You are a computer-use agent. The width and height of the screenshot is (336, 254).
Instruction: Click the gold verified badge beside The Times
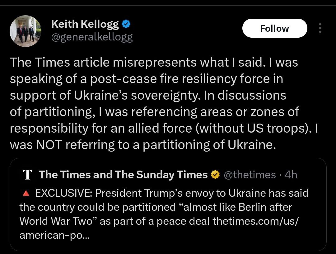pos(215,175)
